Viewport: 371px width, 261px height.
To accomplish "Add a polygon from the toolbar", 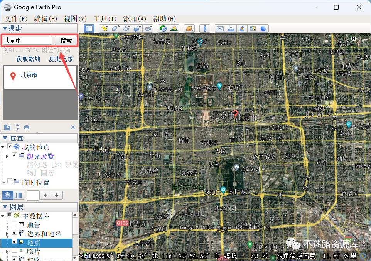I will (115, 28).
